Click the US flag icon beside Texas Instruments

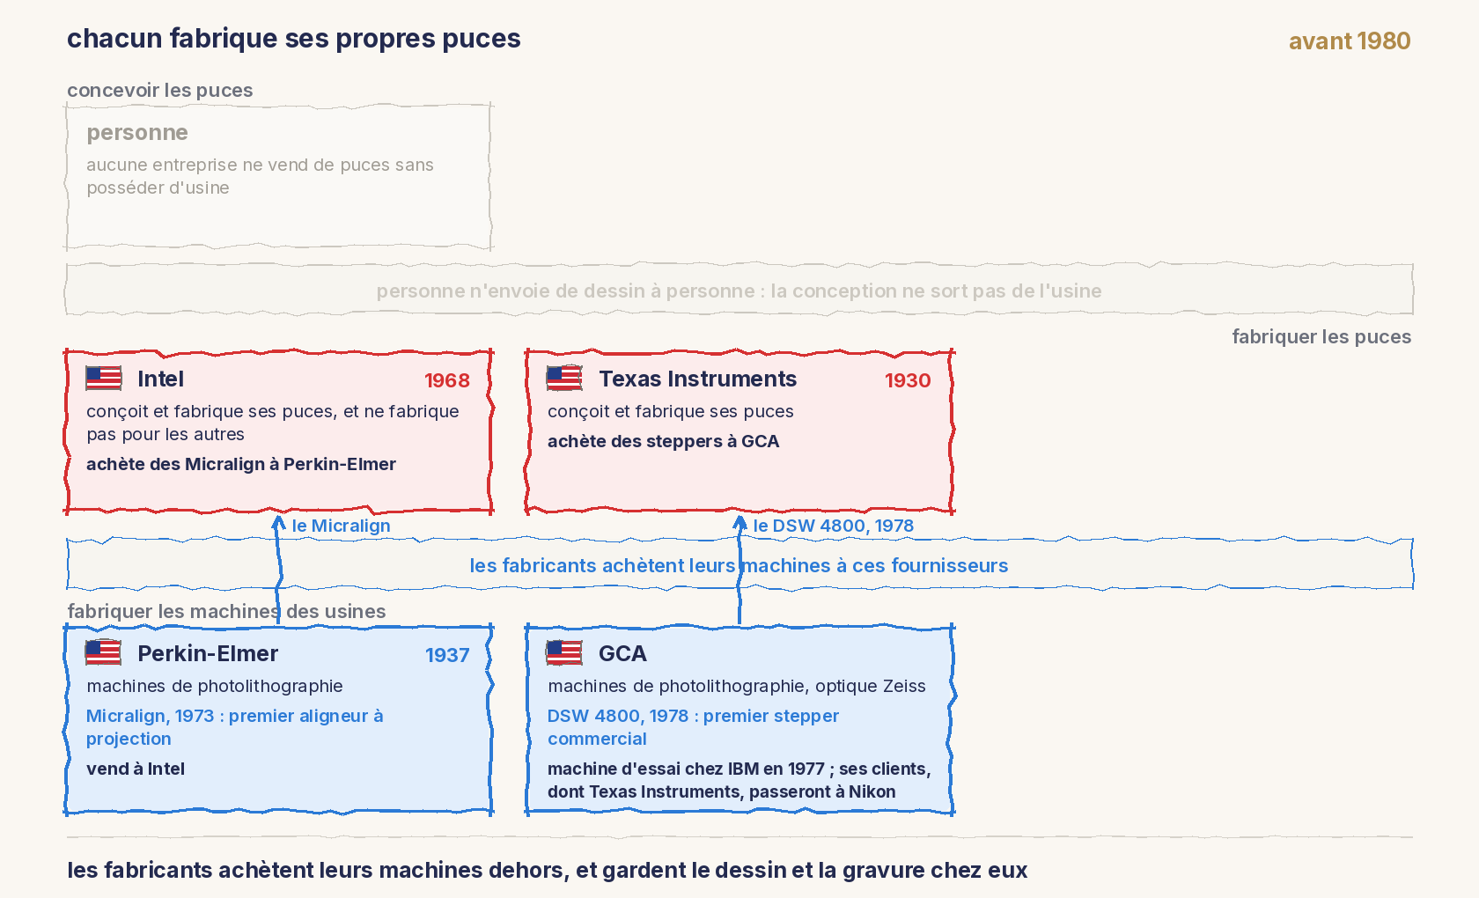click(564, 379)
